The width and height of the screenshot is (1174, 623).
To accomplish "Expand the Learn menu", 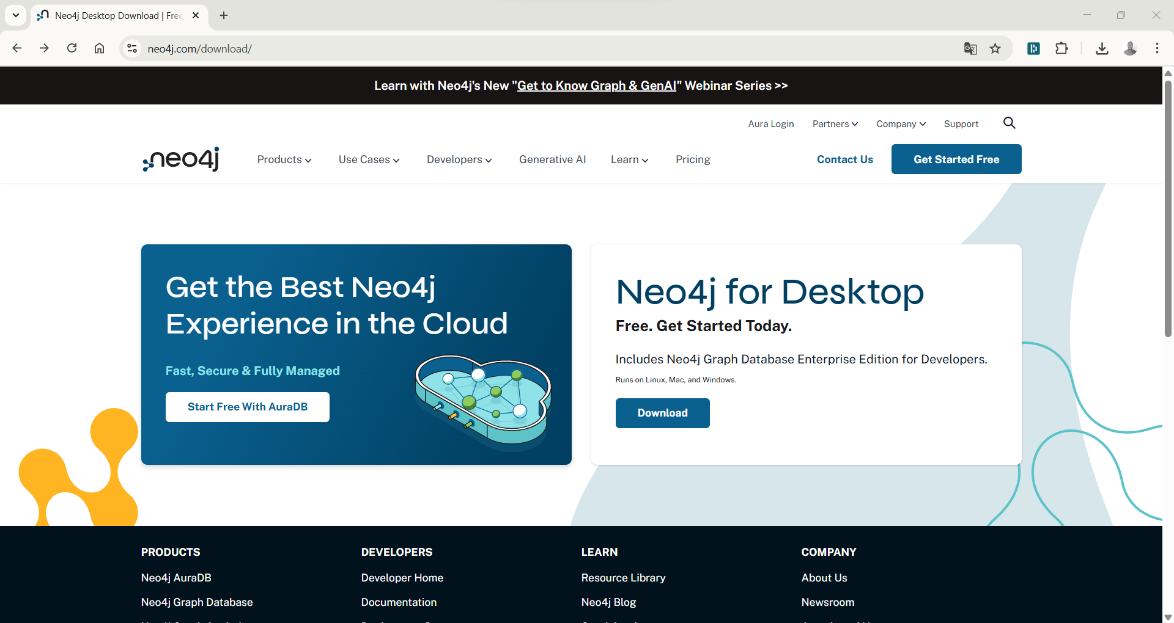I will click(629, 159).
